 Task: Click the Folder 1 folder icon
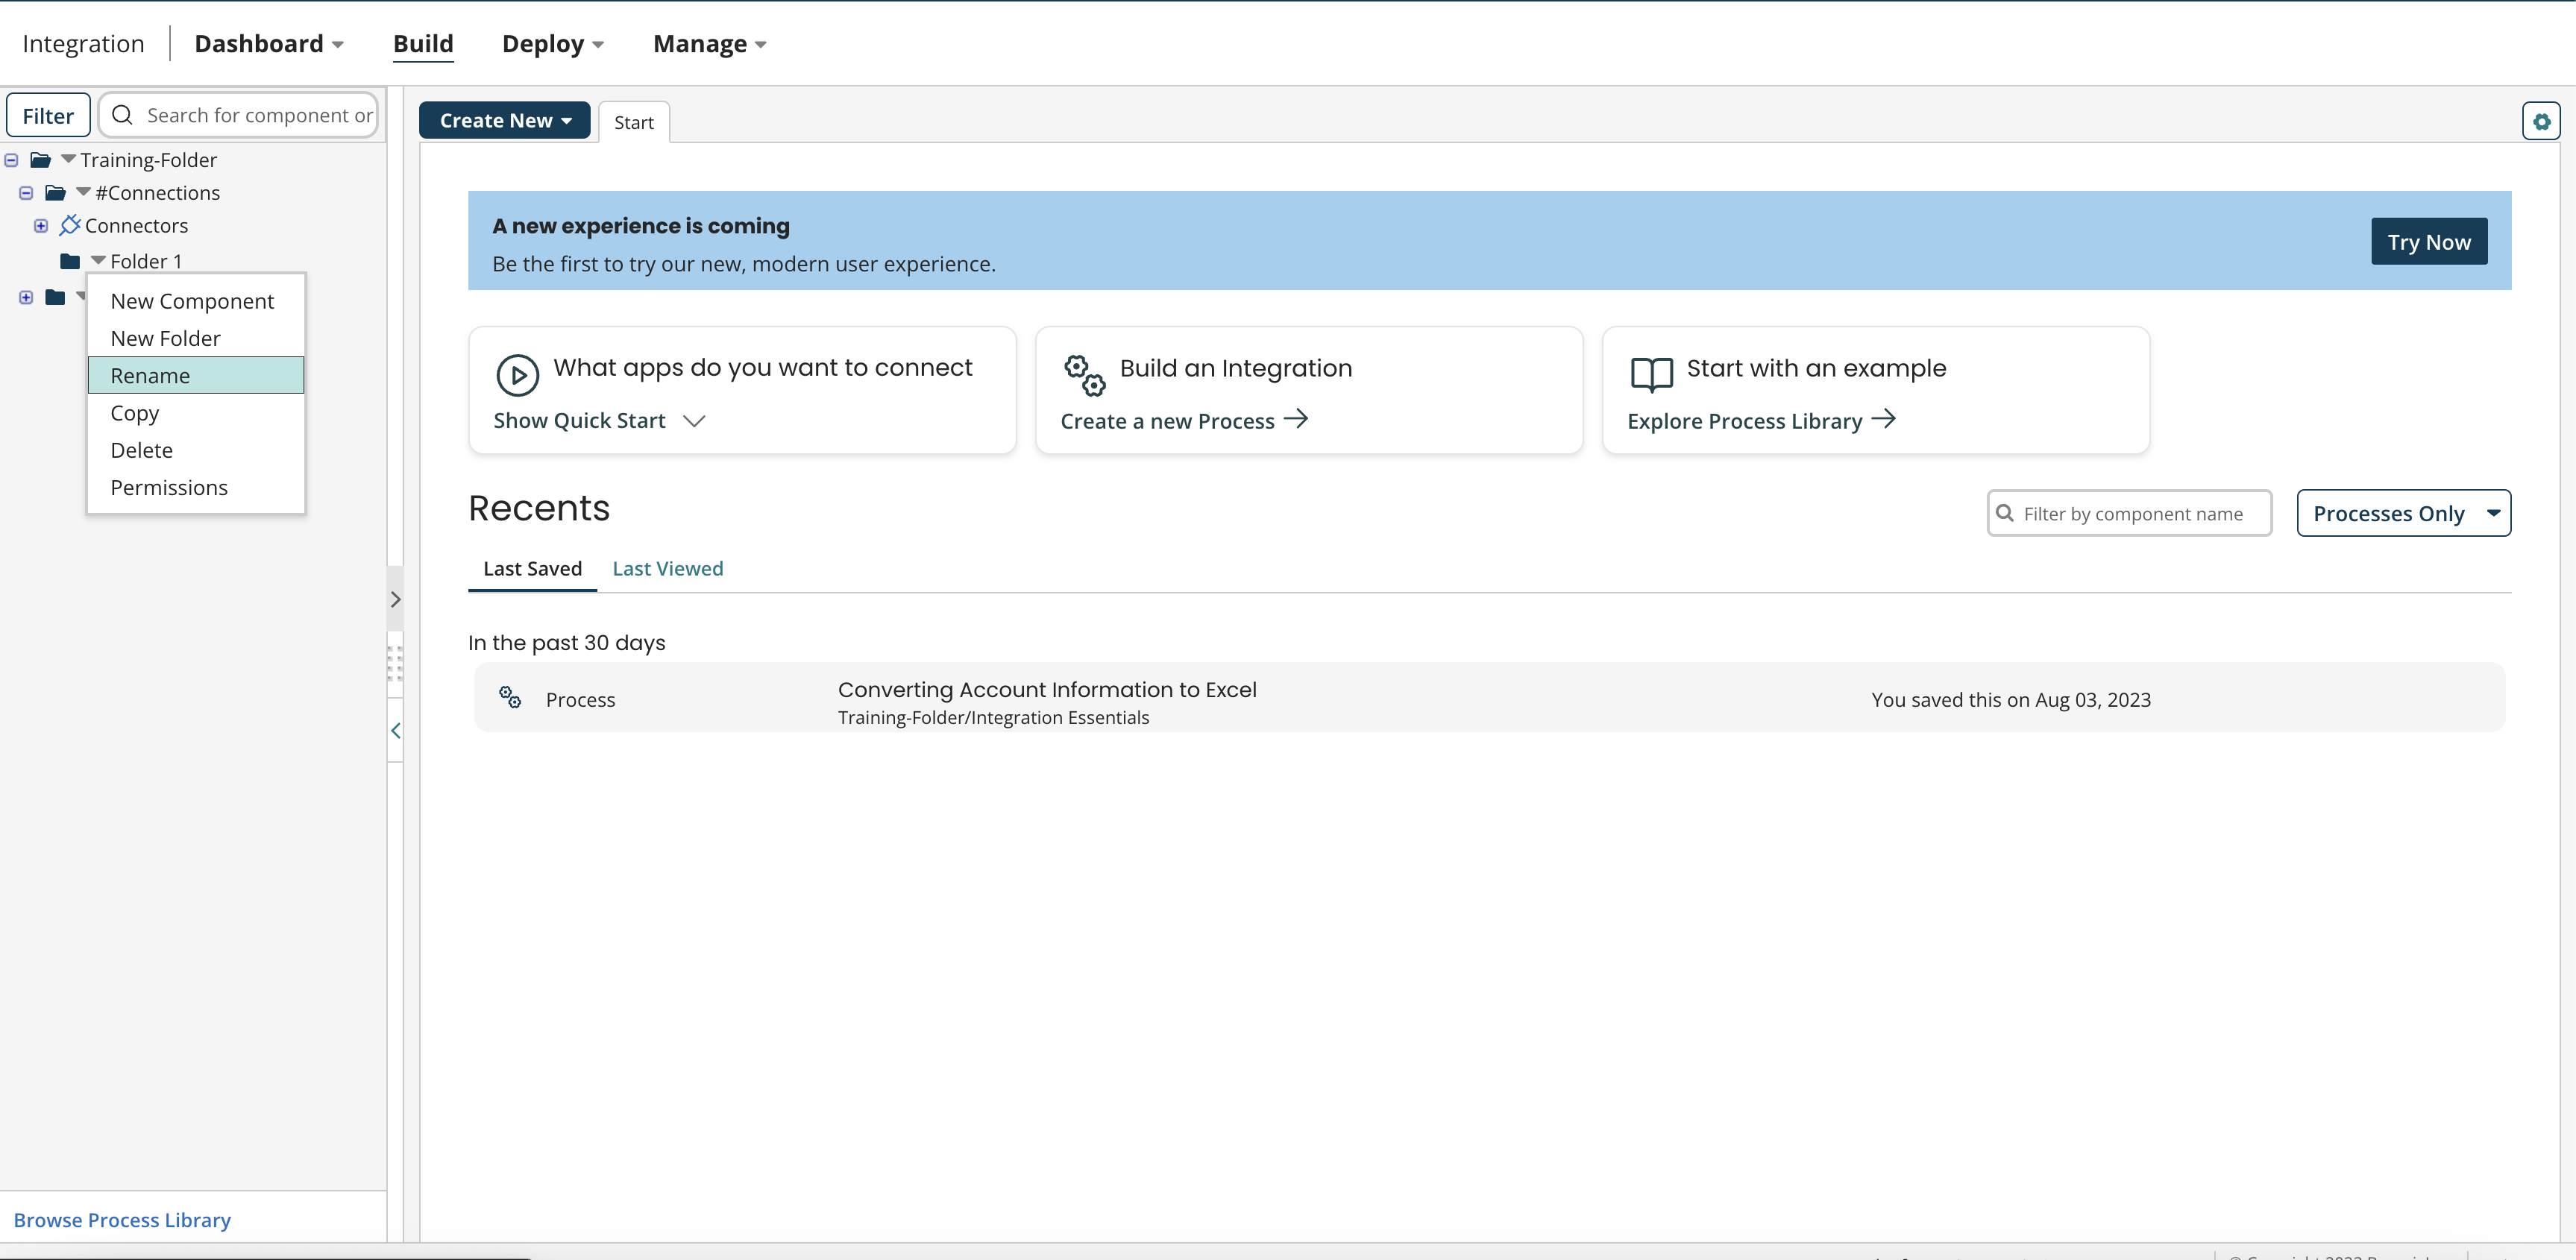70,261
